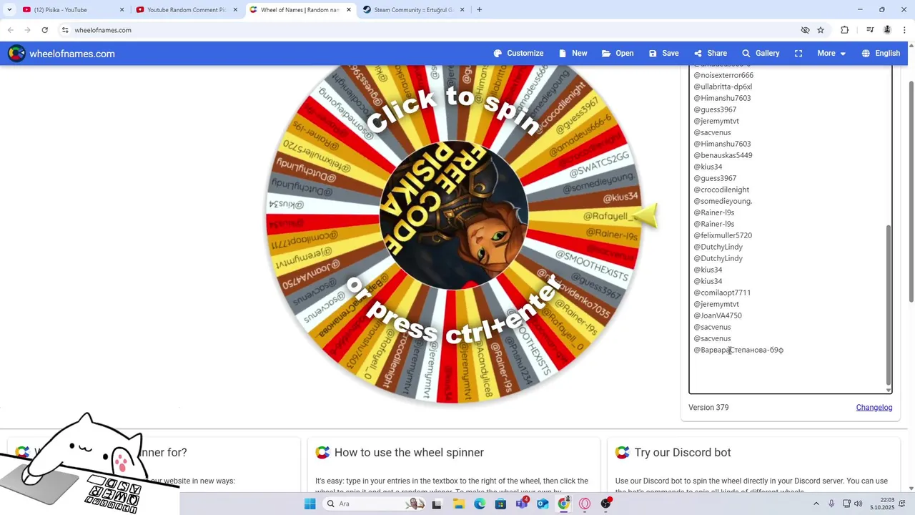The image size is (915, 515).
Task: Click the @noisexterror666 entry
Action: click(x=723, y=75)
